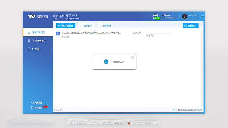Switch to 下载完成 (4) tab
228x128 pixels.
pyautogui.click(x=38, y=40)
